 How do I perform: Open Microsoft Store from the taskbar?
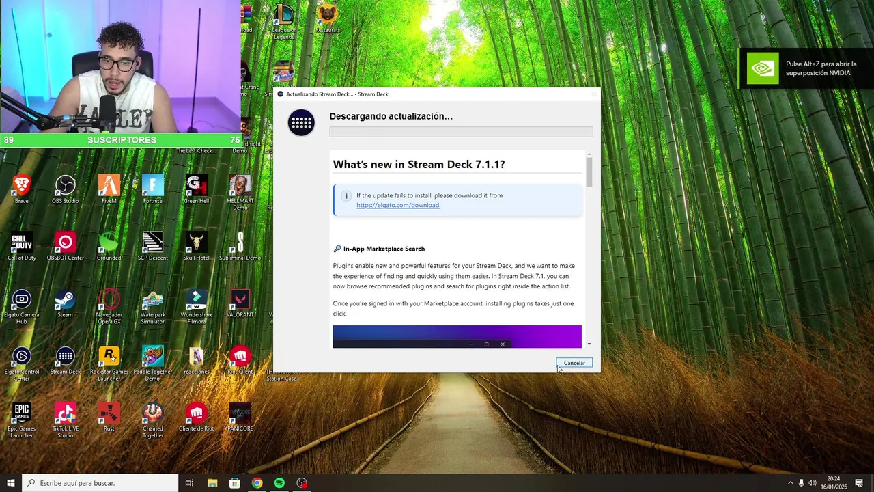(234, 483)
